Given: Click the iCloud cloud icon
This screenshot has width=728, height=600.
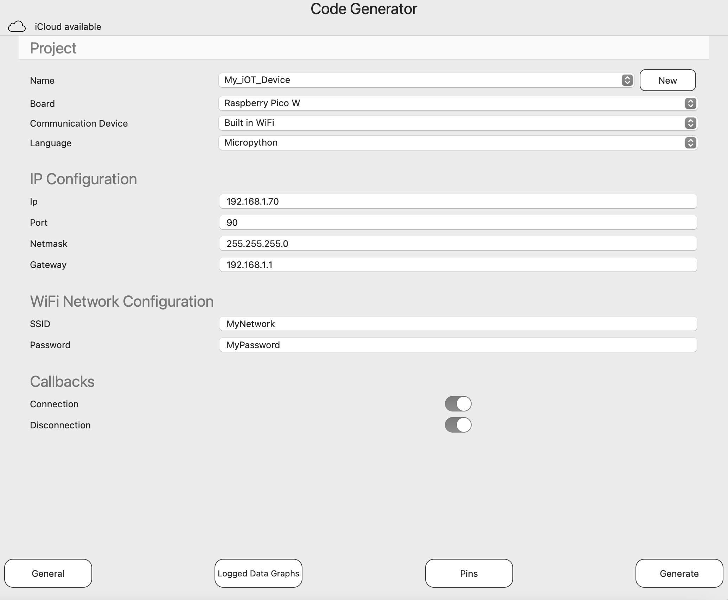Looking at the screenshot, I should [17, 26].
